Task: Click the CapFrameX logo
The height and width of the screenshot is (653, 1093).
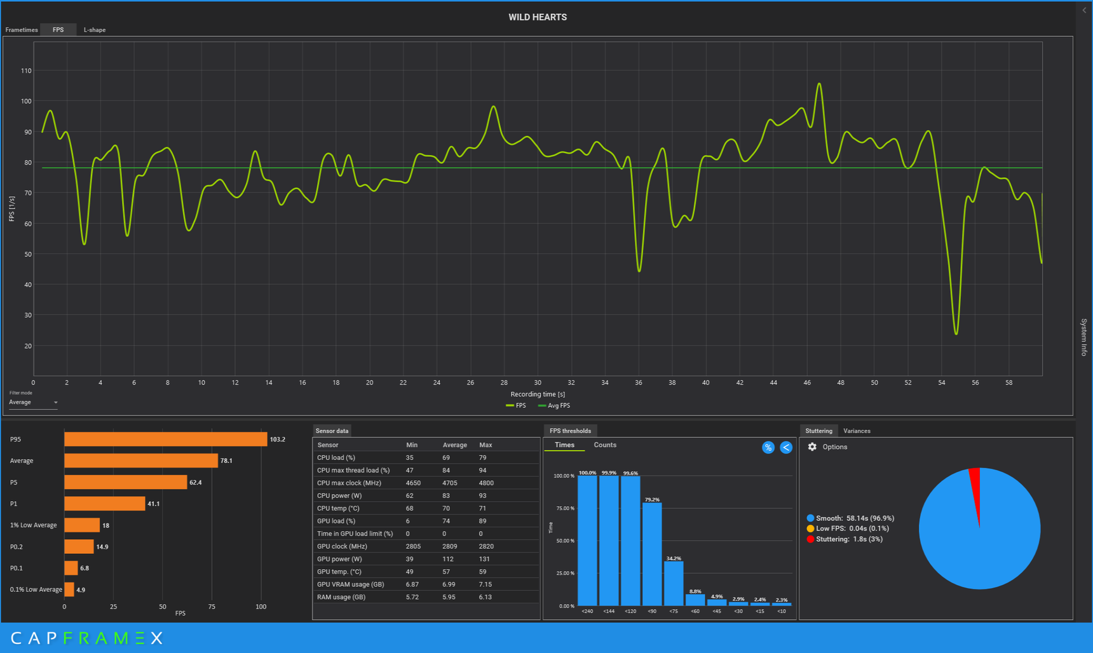Action: (87, 638)
